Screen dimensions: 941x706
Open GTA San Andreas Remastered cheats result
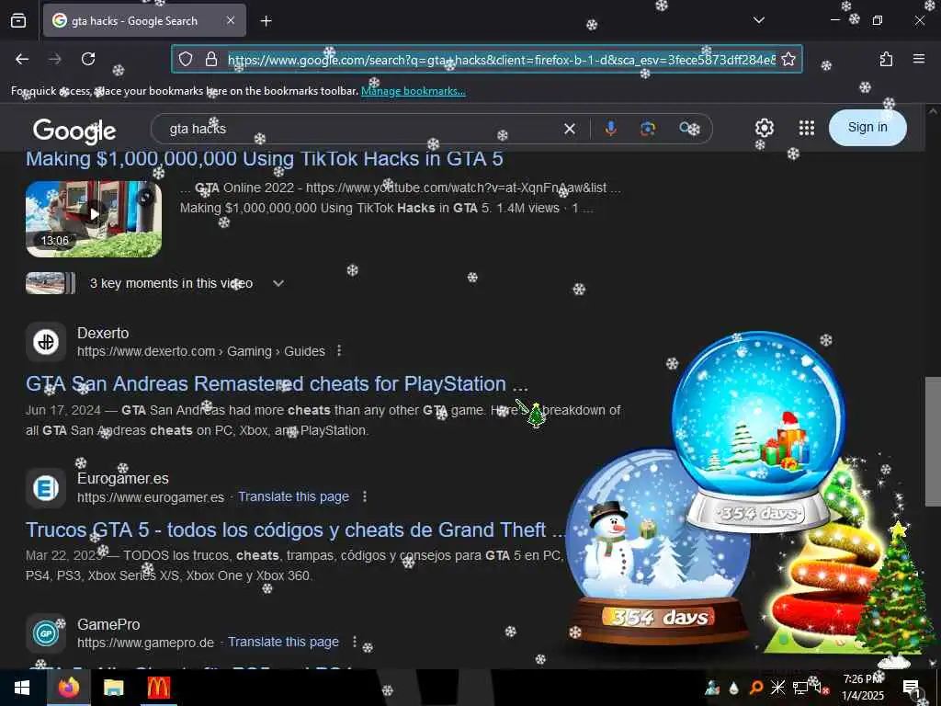(x=277, y=384)
